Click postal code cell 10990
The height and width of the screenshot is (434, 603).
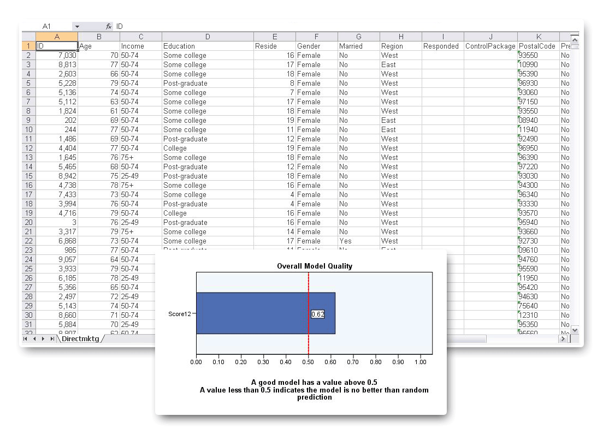point(539,64)
